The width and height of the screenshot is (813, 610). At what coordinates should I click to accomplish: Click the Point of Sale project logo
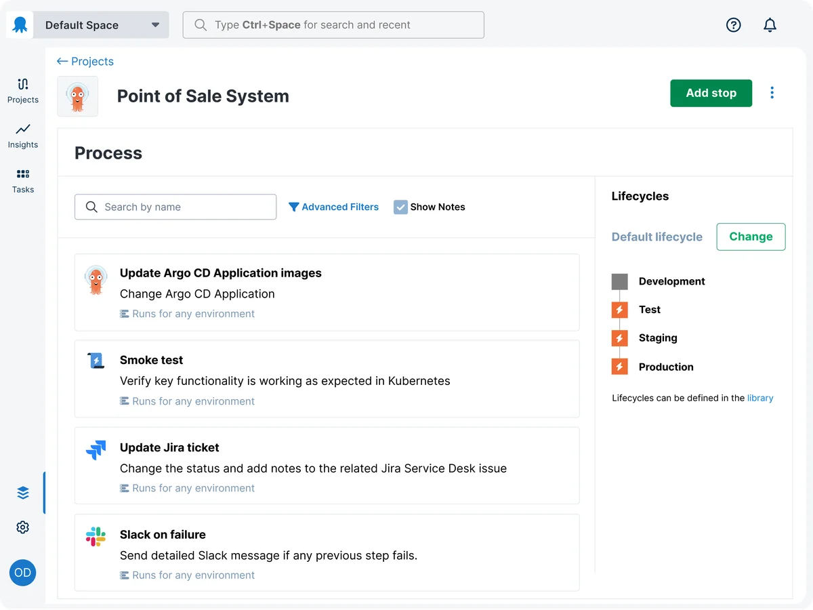click(x=77, y=96)
